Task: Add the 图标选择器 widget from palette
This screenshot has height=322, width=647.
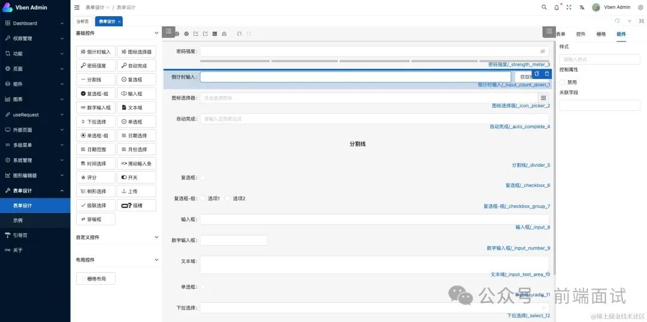Action: click(x=137, y=52)
